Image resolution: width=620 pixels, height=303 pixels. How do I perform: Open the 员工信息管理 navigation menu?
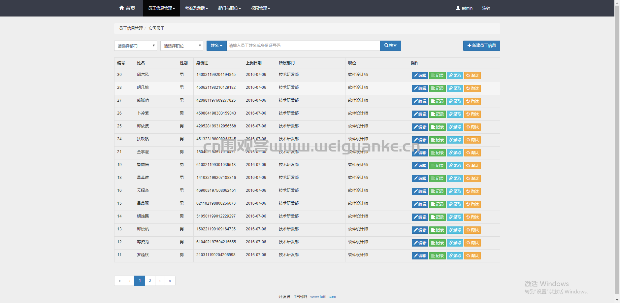coord(161,8)
